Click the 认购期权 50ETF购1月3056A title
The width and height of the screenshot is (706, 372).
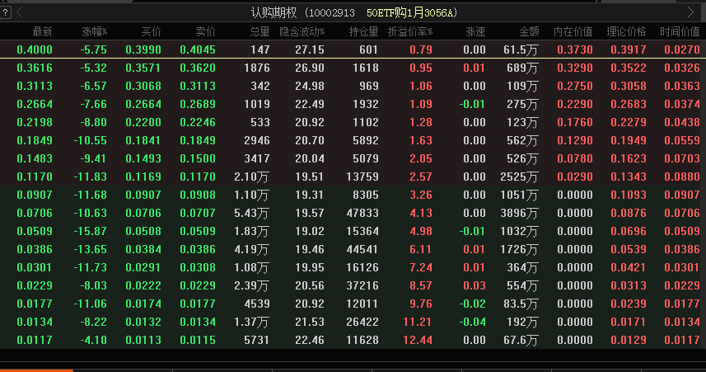point(354,12)
